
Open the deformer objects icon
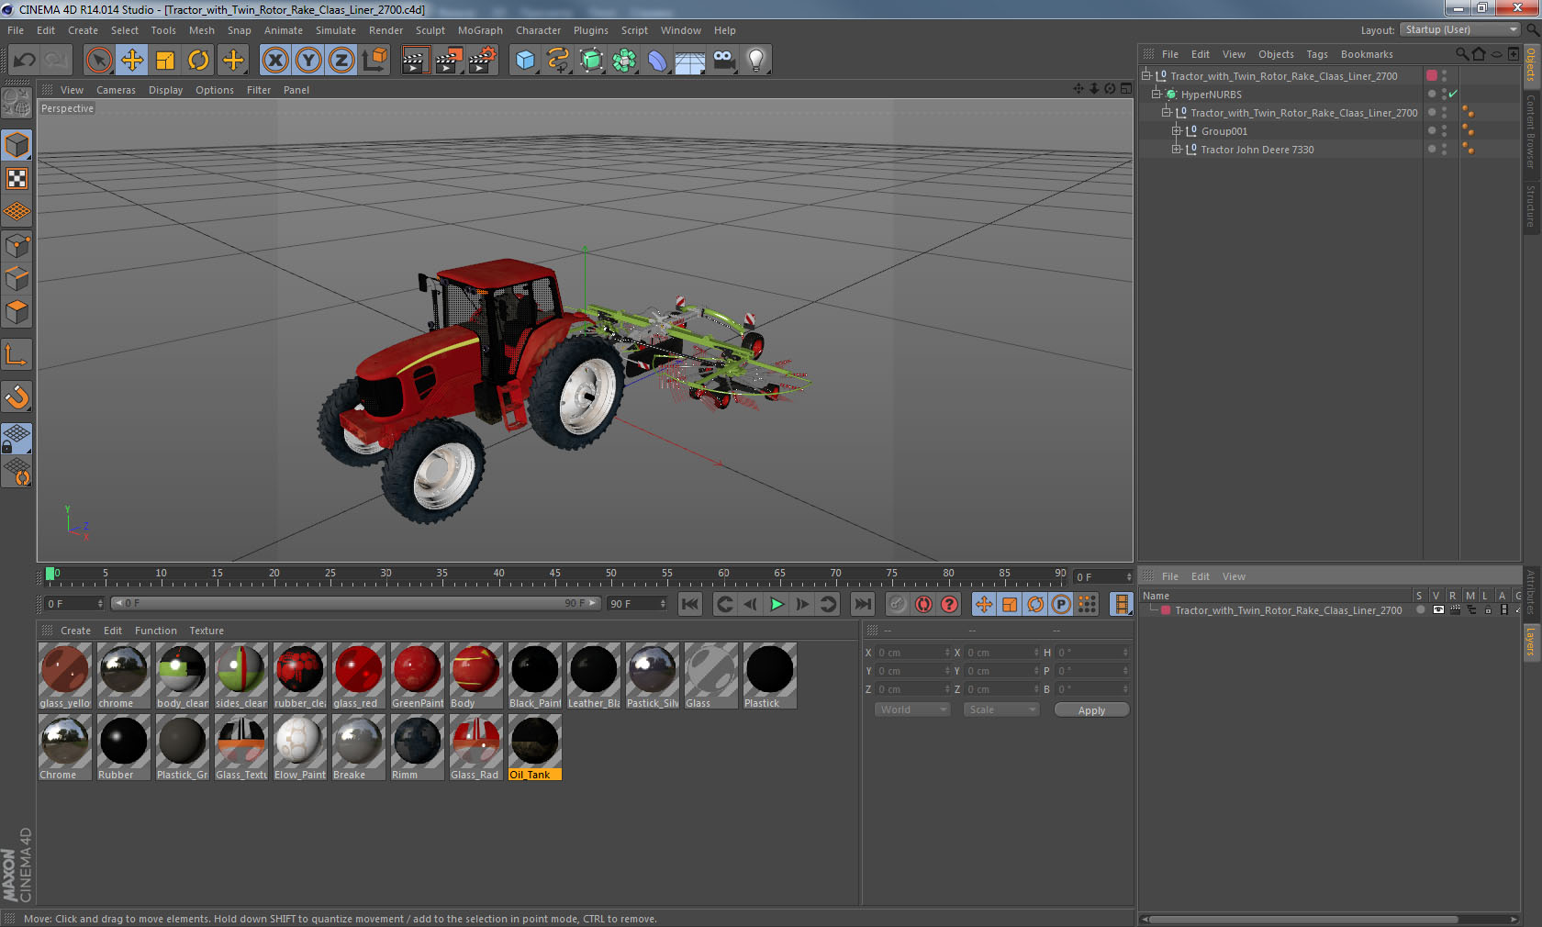click(657, 61)
